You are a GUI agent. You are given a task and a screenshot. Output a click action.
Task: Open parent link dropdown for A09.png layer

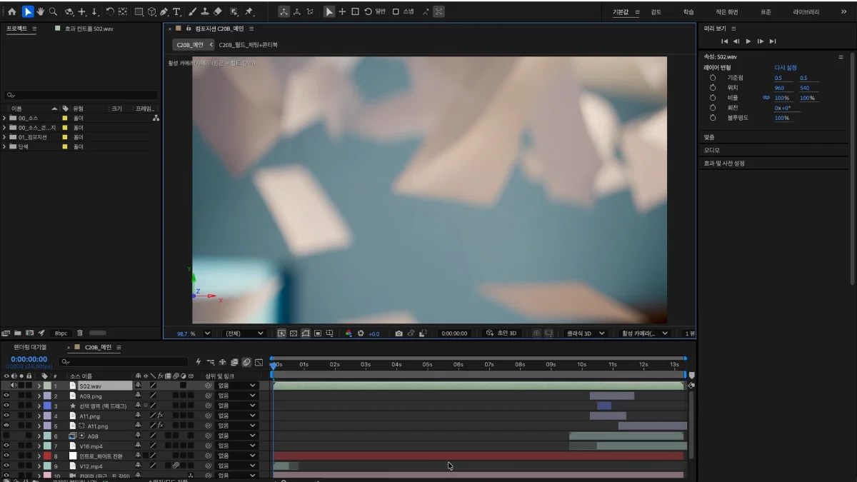coord(236,396)
